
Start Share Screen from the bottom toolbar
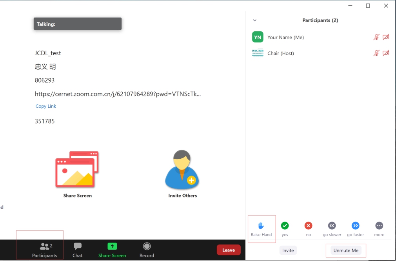[112, 250]
